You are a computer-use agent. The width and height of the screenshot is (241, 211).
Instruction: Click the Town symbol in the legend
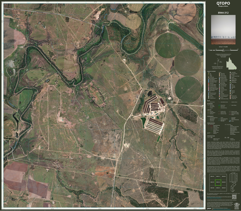[209, 75]
